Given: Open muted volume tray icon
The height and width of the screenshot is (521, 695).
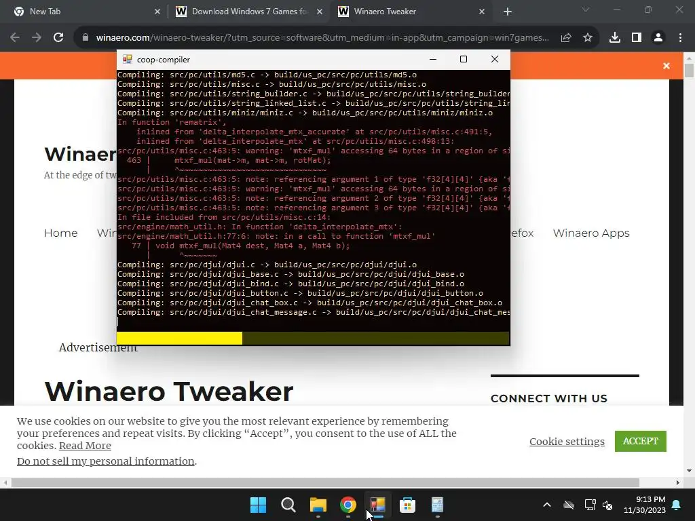Looking at the screenshot, I should coord(607,505).
